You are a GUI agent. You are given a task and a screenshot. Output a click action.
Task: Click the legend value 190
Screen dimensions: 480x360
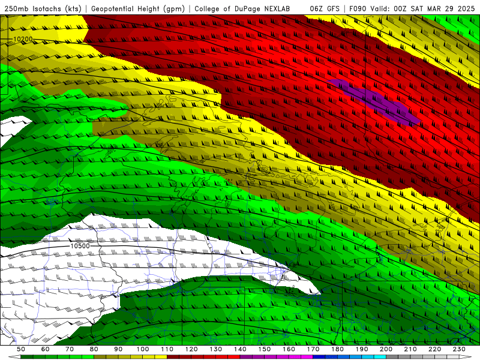tap(362, 349)
